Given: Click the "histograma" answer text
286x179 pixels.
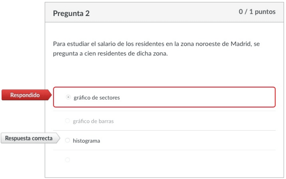Looking at the screenshot, I should point(86,141).
